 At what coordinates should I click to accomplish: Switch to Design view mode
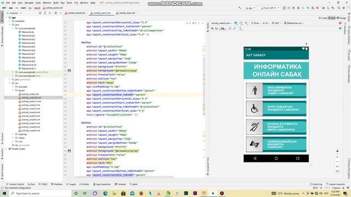click(x=341, y=18)
